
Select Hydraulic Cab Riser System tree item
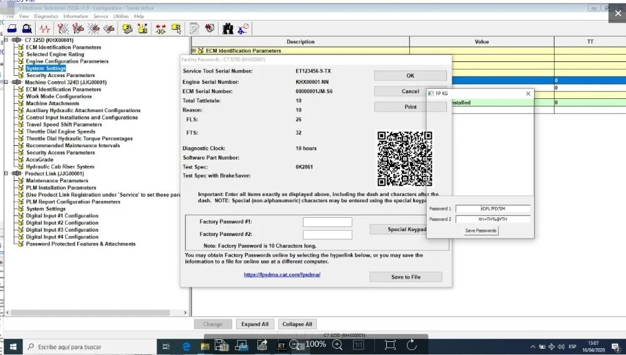pyautogui.click(x=60, y=167)
